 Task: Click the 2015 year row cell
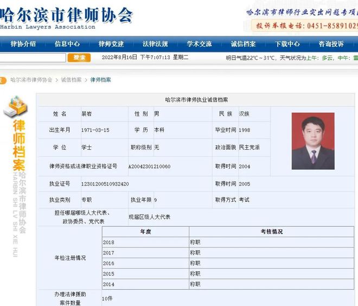point(145,274)
